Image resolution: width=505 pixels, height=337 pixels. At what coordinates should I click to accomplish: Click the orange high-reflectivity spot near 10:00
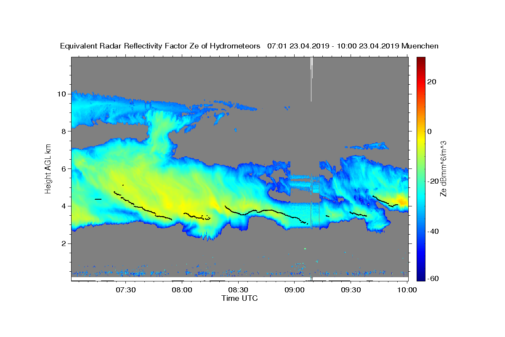pyautogui.click(x=401, y=202)
